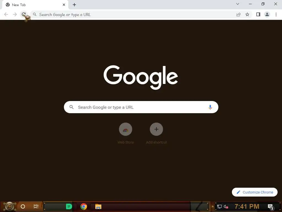
Task: Open File Explorer from the taskbar
Action: click(98, 206)
